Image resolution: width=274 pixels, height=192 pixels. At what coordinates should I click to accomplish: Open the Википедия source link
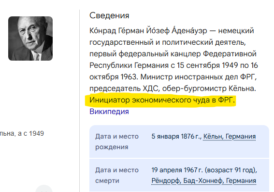point(109,112)
